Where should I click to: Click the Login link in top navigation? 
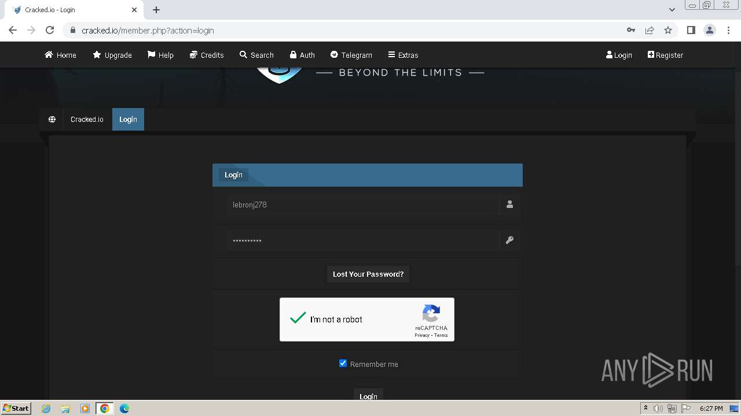[x=619, y=55]
